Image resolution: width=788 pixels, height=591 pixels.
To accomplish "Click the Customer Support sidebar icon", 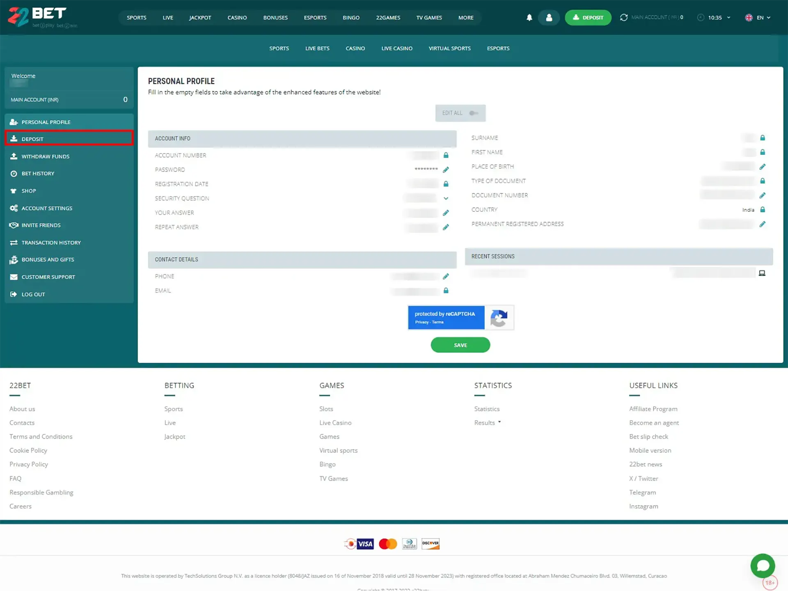I will click(13, 277).
